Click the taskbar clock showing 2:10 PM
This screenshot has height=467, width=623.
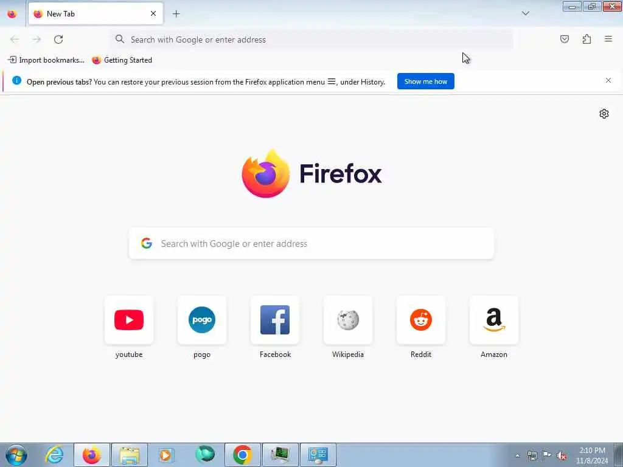[593, 455]
